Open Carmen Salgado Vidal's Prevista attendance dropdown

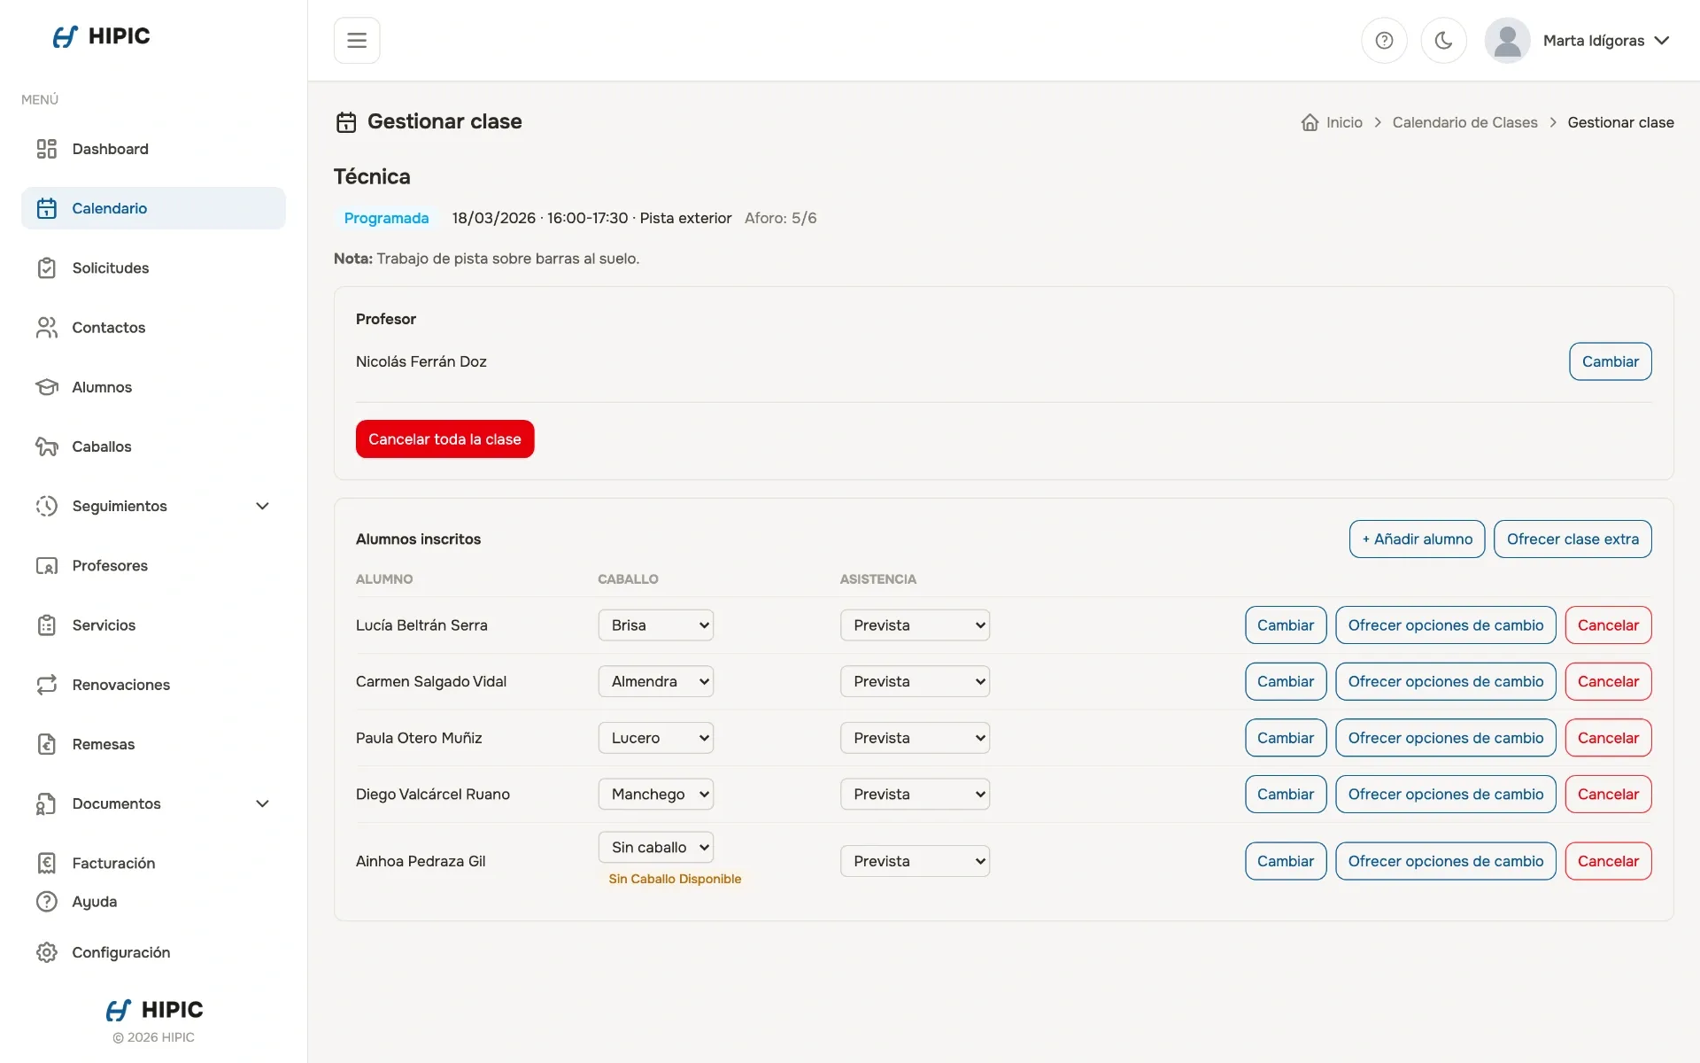pos(915,681)
